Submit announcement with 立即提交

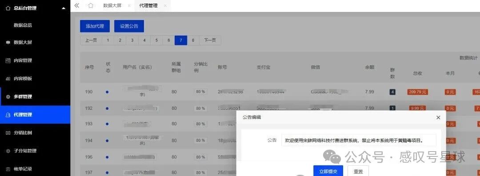click(328, 172)
